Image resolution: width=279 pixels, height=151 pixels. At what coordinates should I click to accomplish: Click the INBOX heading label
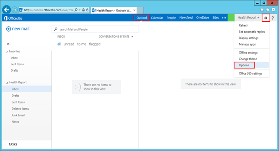[61, 36]
